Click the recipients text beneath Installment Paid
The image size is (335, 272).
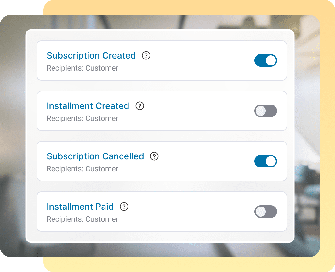click(x=82, y=219)
